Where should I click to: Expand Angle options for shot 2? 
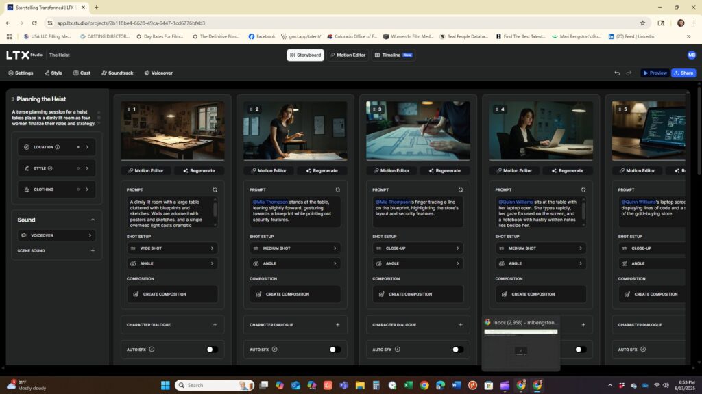point(295,263)
